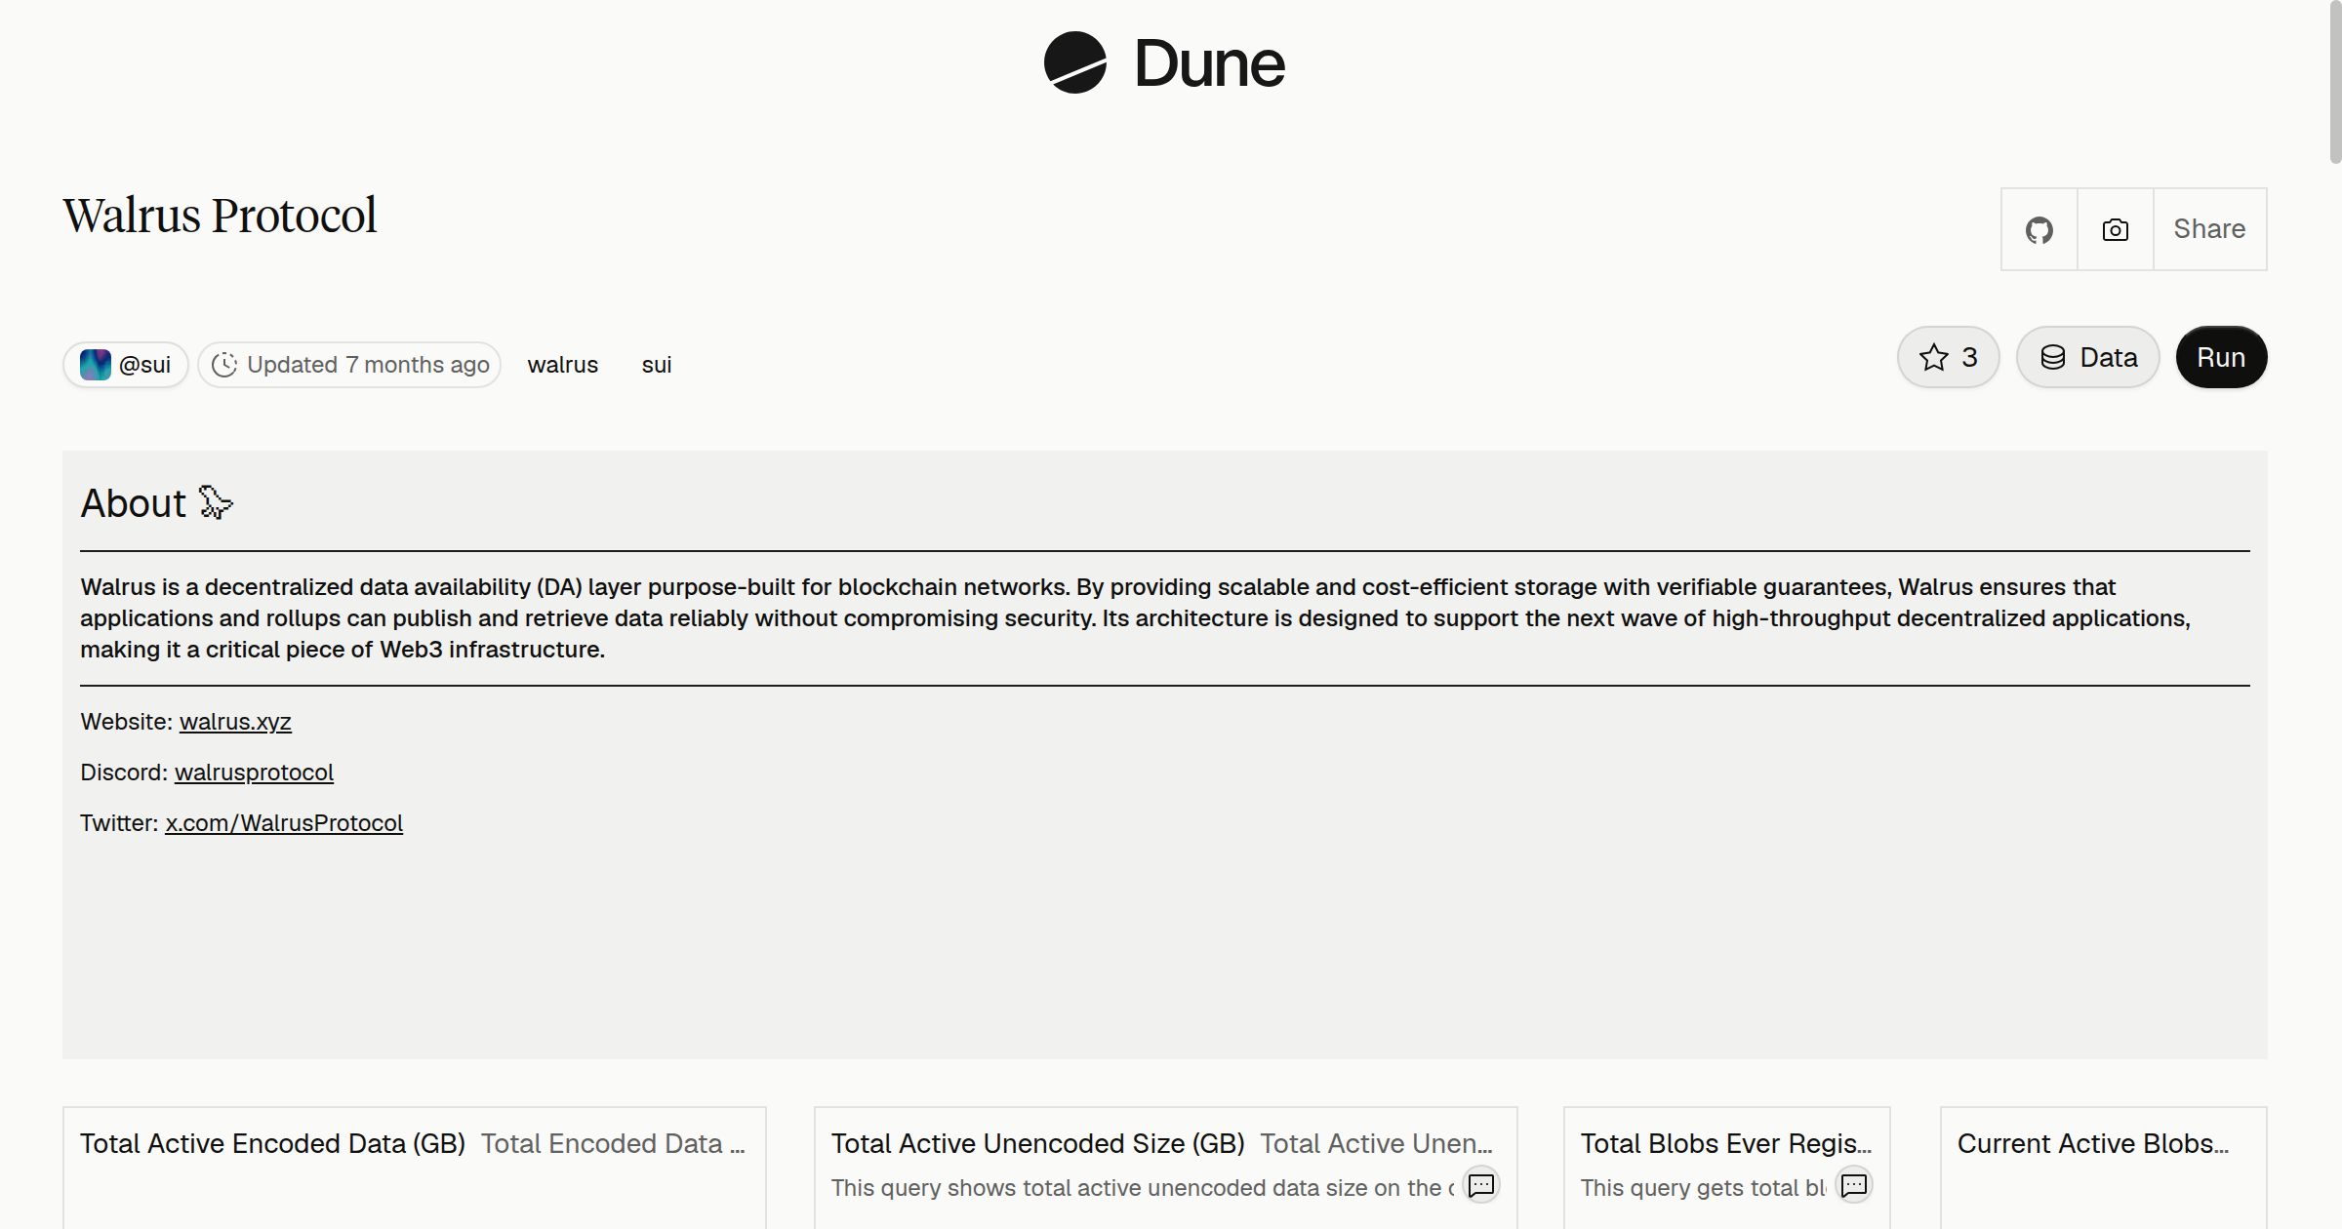Star the dashboard with 3 stars
The width and height of the screenshot is (2342, 1229).
(x=1949, y=357)
